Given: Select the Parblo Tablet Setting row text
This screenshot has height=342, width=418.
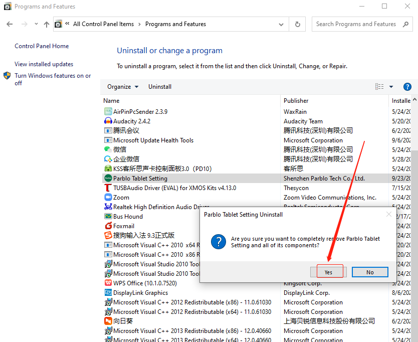Looking at the screenshot, I should click(140, 179).
